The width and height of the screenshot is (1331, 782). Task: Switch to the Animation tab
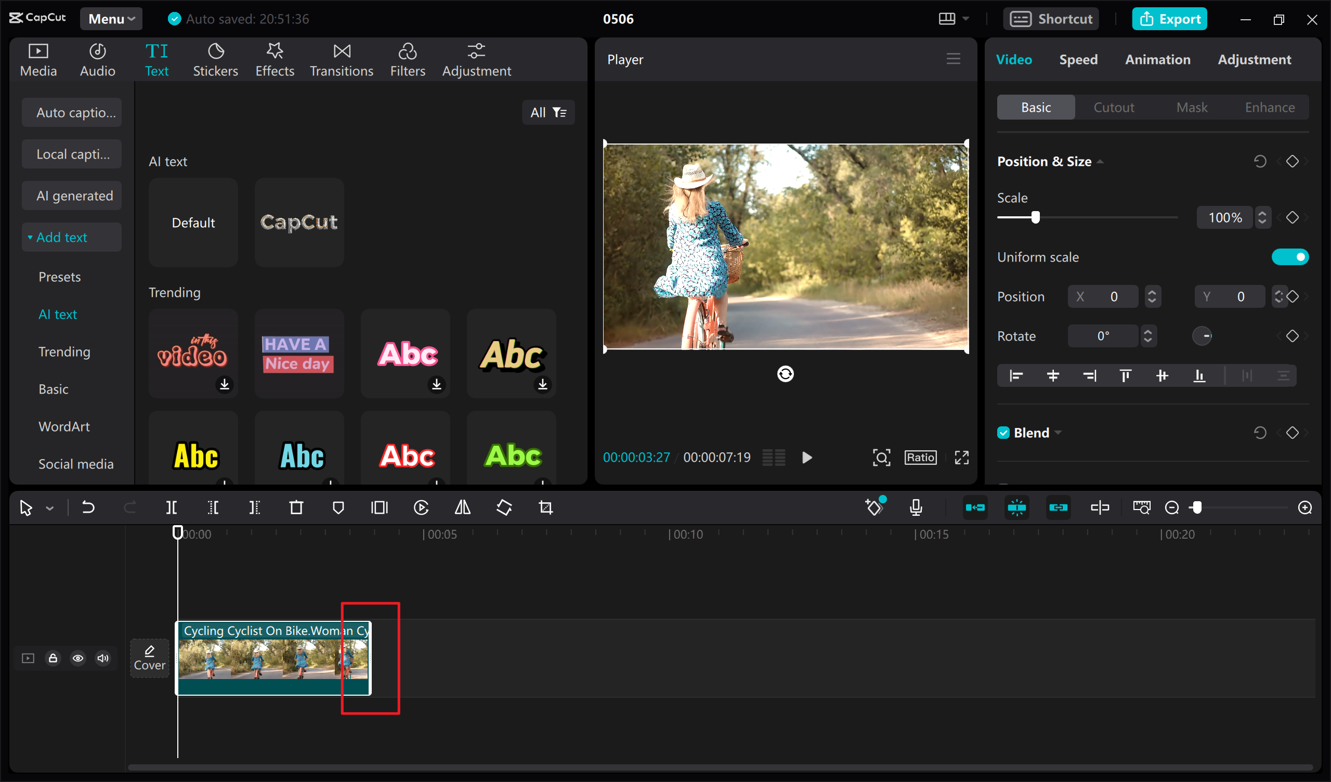pyautogui.click(x=1157, y=59)
